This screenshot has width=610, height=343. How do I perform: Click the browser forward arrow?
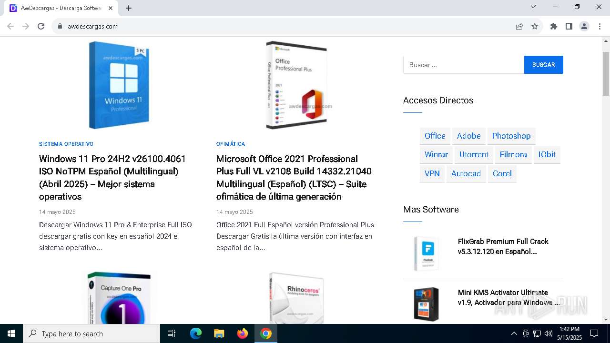click(26, 26)
